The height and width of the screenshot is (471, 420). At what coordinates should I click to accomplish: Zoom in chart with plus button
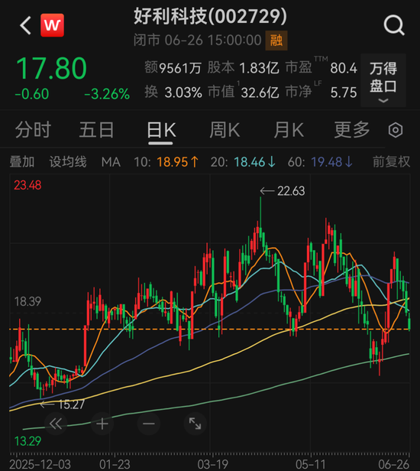[x=102, y=424]
